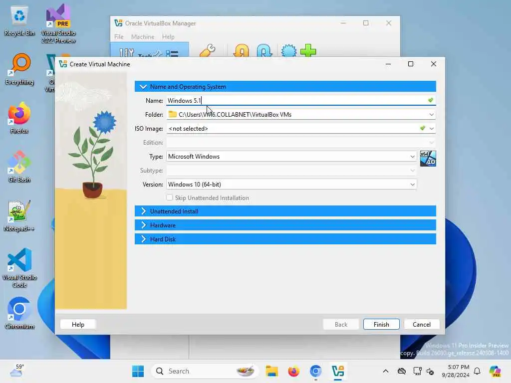Open File Explorer from the taskbar
The width and height of the screenshot is (511, 383).
pos(271,371)
